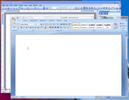
Task: Save via Quick Access Toolbar in front window
Action: coord(18,18)
